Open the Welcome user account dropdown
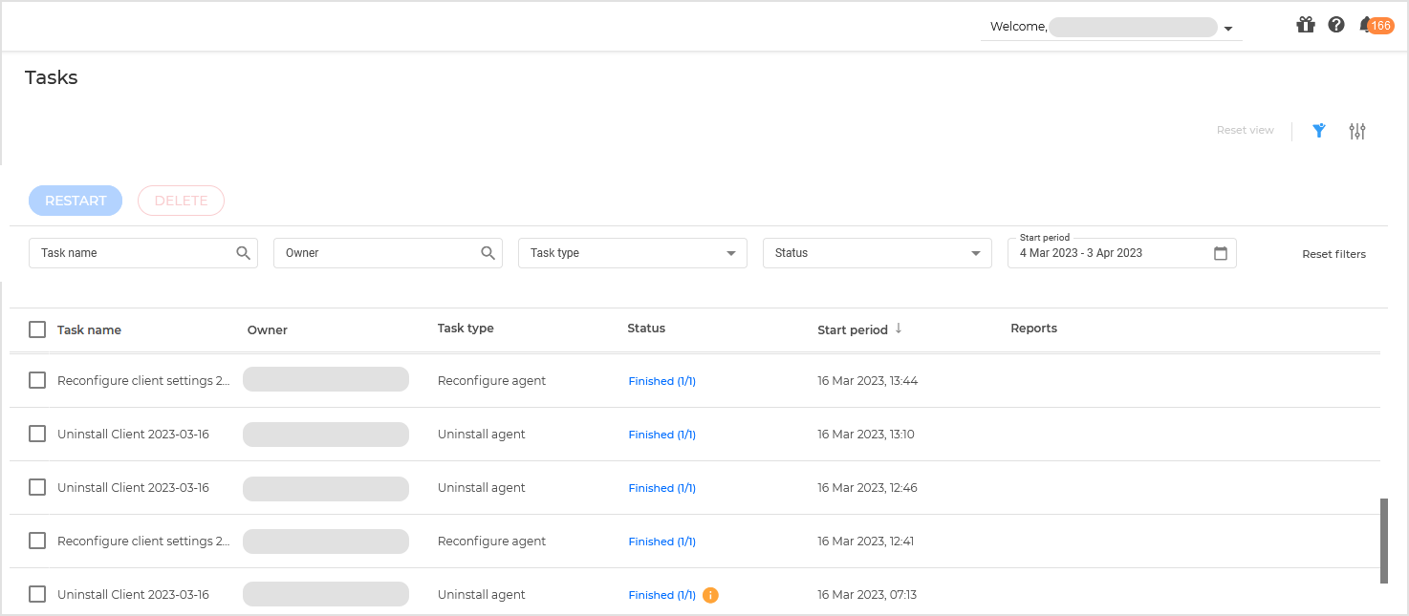Screen dimensions: 1409x616 [x=1228, y=28]
